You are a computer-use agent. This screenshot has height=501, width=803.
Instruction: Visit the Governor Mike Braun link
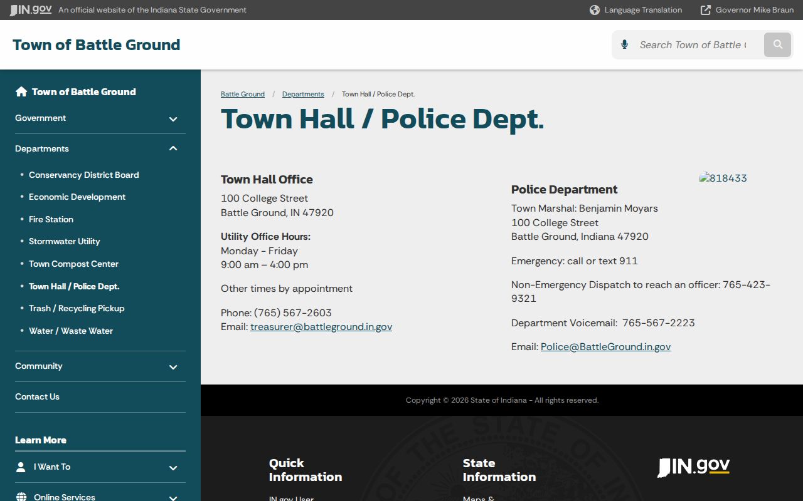755,10
